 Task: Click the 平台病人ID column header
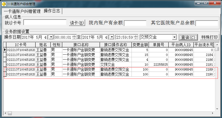pos(181,45)
